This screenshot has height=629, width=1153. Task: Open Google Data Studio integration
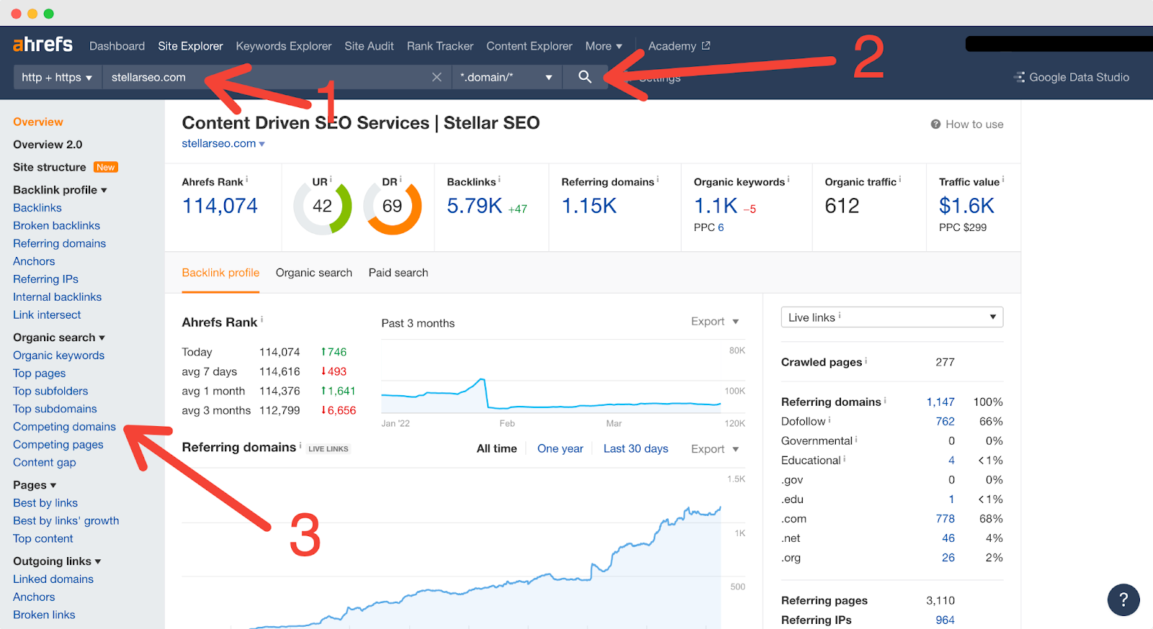[x=1072, y=77]
